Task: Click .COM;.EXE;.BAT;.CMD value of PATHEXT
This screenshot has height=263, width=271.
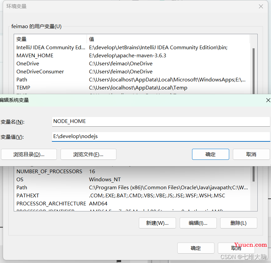Action: point(157,196)
